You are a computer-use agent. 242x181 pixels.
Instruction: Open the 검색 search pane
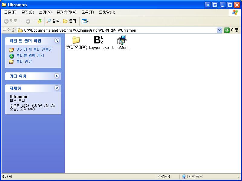pyautogui.click(x=53, y=21)
